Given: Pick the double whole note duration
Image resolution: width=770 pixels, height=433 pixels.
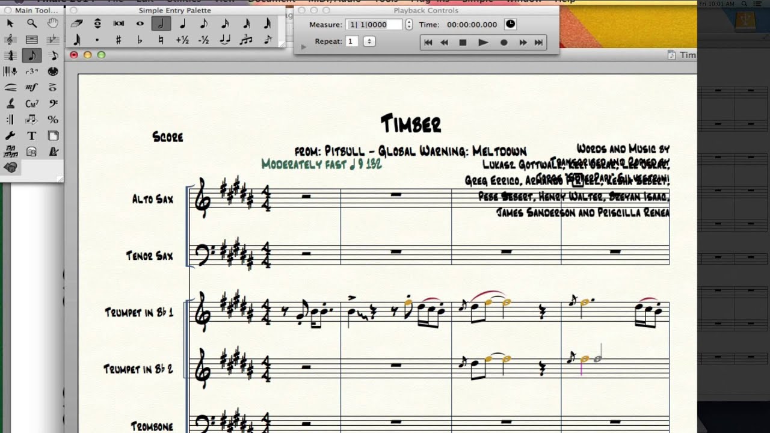Looking at the screenshot, I should click(x=119, y=23).
